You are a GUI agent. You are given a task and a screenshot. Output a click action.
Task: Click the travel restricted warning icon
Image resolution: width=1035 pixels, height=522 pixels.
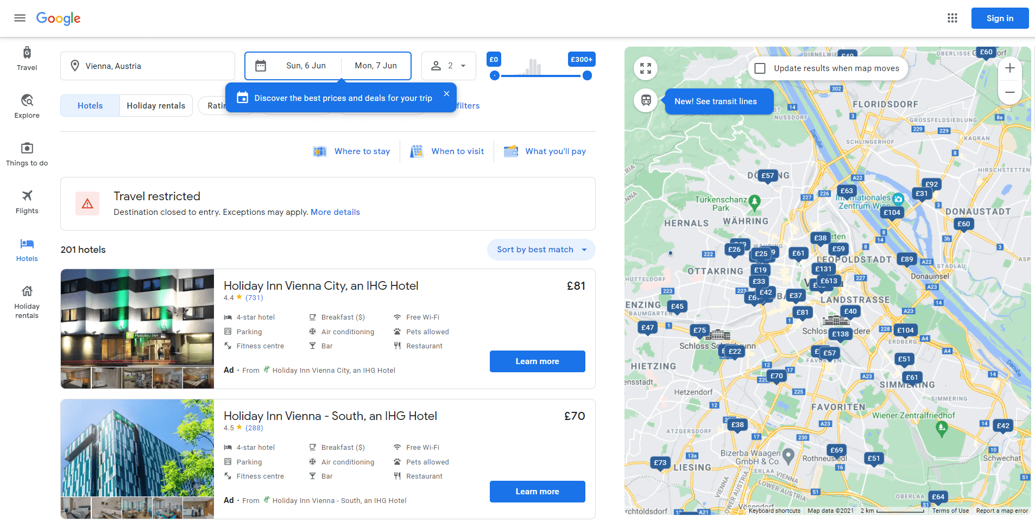pos(87,204)
